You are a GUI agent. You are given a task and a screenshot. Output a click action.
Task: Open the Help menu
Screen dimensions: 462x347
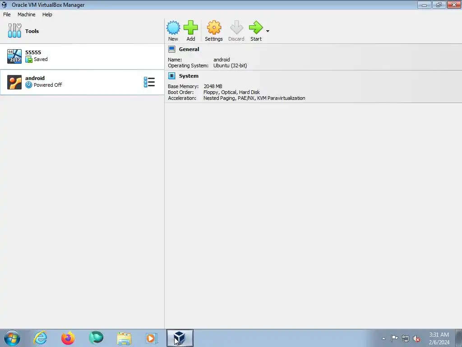47,14
